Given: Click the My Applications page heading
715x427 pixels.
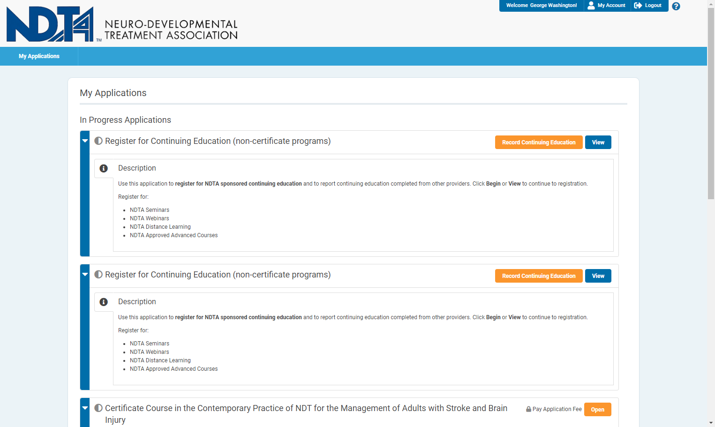Looking at the screenshot, I should (113, 93).
